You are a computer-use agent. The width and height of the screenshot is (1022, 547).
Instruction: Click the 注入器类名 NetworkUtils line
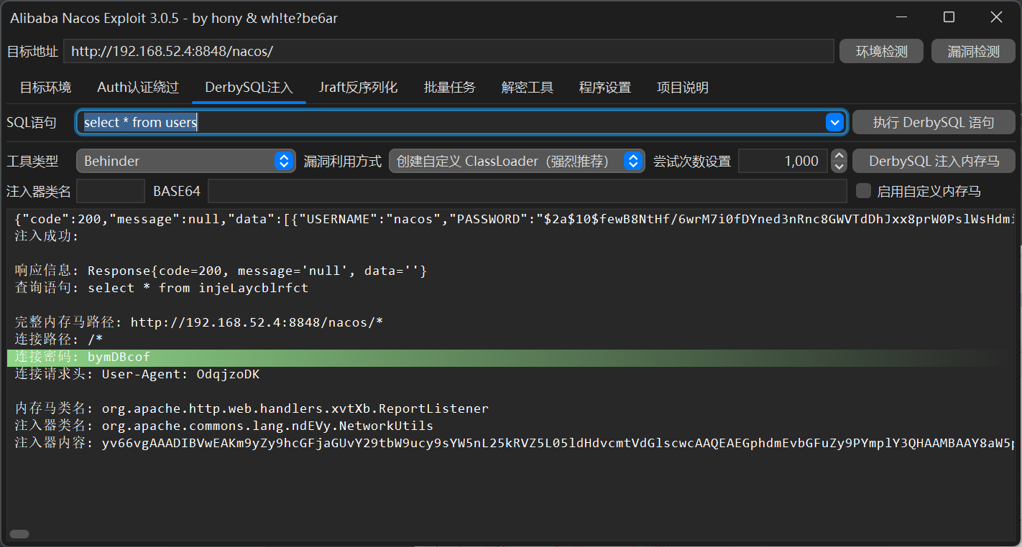tap(224, 426)
